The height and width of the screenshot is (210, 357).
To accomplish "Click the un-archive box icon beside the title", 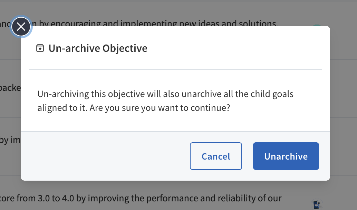I will coord(40,48).
